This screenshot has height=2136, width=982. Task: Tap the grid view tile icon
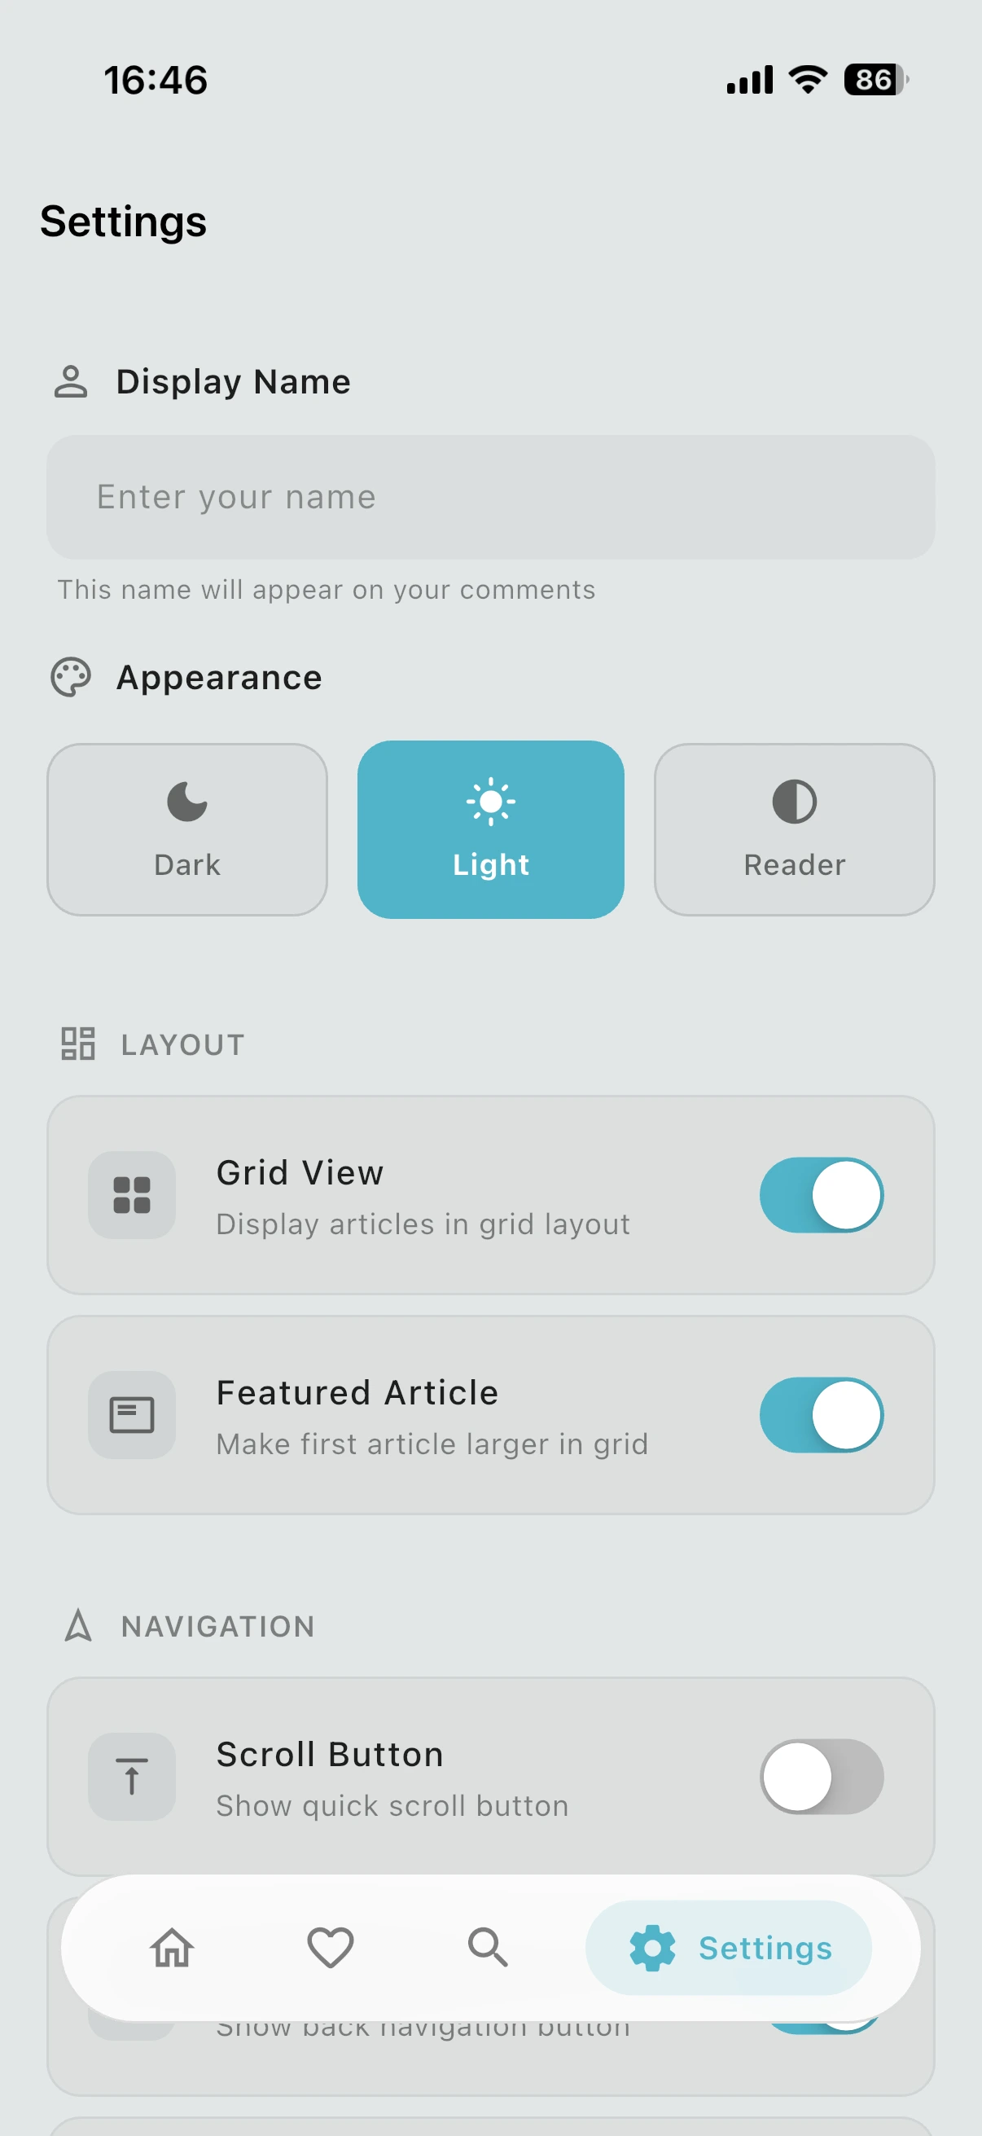(x=132, y=1195)
